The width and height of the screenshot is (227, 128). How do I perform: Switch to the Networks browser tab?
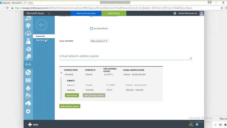click(x=13, y=3)
